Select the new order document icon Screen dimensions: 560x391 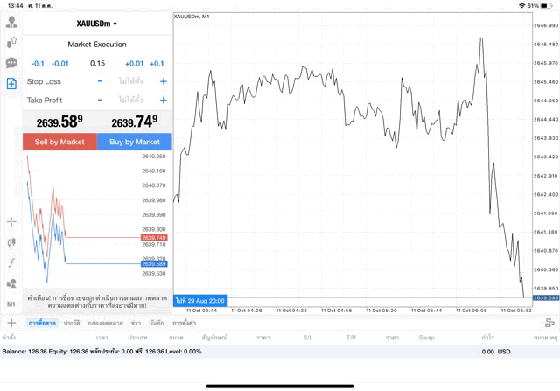[11, 84]
